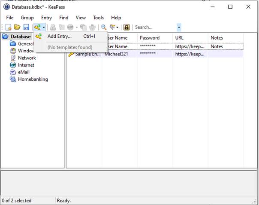Open the Search box dropdown arrow
Image resolution: width=259 pixels, height=205 pixels.
(179, 28)
